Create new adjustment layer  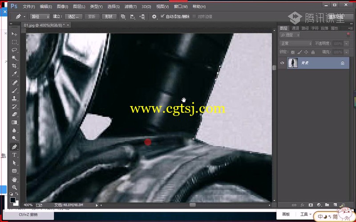point(319,205)
